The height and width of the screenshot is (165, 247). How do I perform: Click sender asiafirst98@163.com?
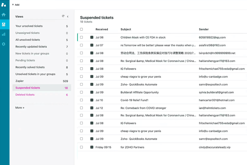[212, 45]
